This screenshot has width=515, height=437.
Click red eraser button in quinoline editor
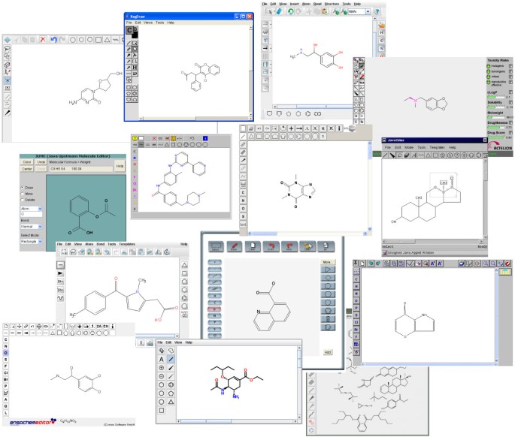pos(234,246)
